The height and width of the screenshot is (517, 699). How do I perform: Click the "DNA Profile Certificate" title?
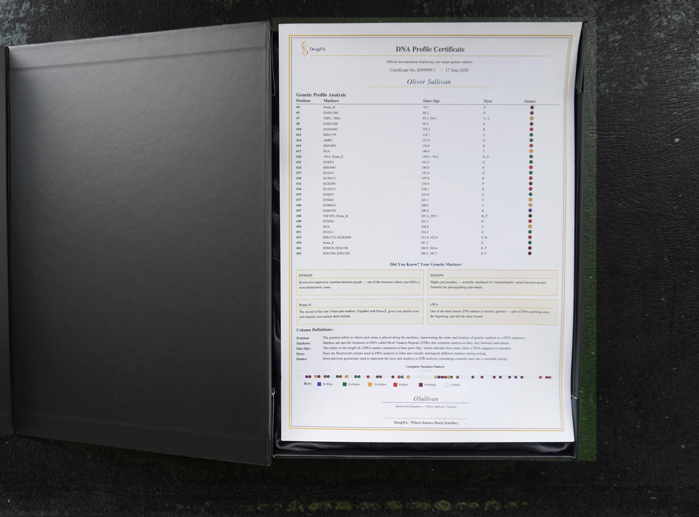coord(430,49)
